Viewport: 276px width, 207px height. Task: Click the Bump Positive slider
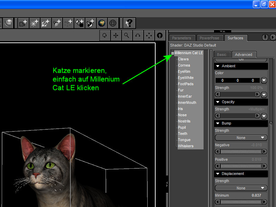(241, 166)
